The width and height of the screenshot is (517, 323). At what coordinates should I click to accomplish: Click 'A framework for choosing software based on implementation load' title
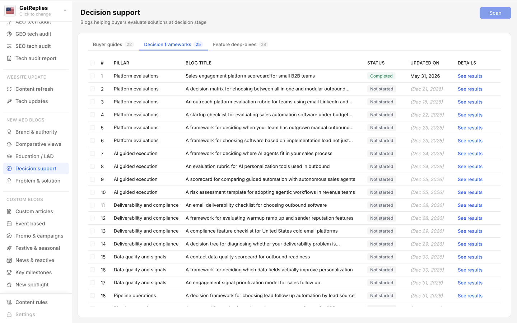[269, 141]
